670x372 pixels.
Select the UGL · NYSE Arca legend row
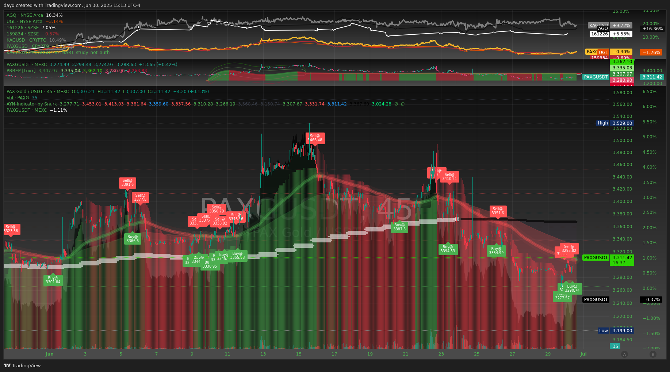(x=34, y=22)
